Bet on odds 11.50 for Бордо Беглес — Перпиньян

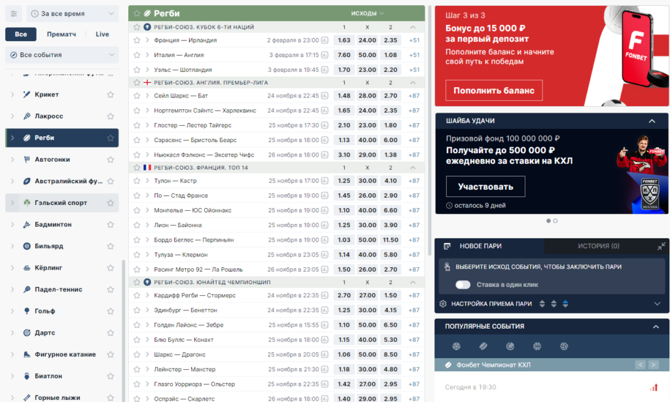[x=391, y=240]
